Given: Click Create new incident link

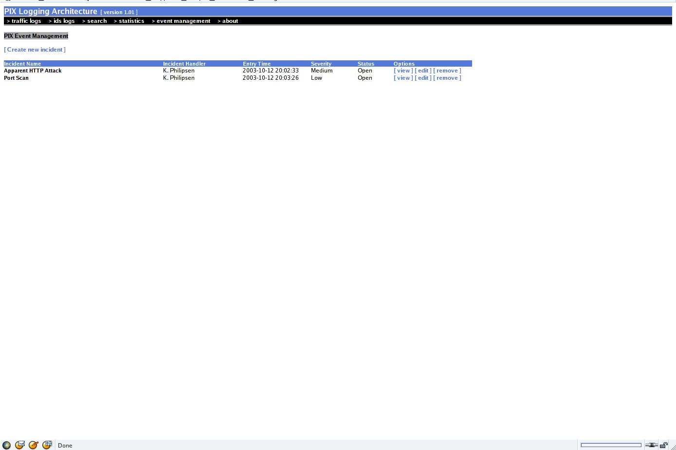Looking at the screenshot, I should point(35,50).
